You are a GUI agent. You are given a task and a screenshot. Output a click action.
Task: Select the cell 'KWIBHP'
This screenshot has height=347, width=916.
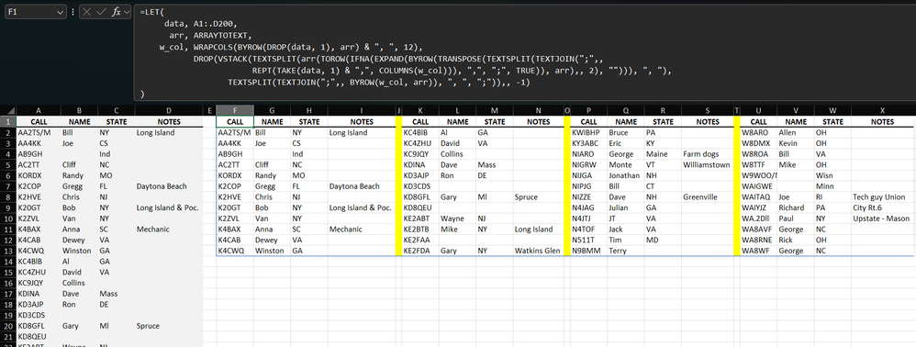[589, 132]
